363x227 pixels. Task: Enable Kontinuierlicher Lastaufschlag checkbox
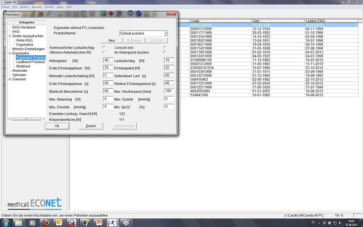tap(104, 48)
